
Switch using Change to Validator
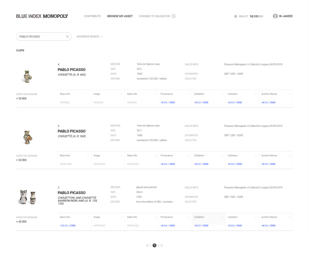[x=154, y=16]
